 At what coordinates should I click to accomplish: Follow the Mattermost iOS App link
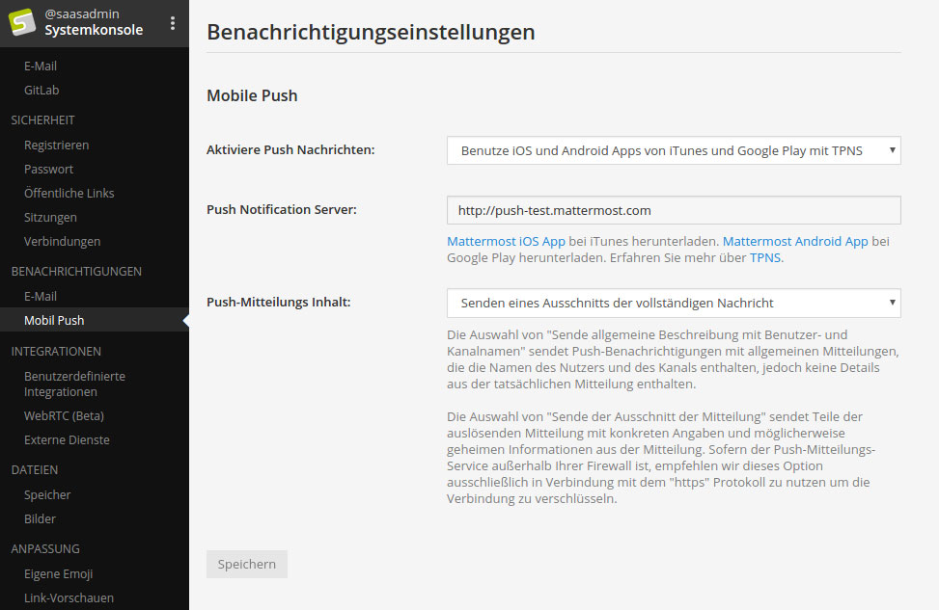(x=506, y=242)
